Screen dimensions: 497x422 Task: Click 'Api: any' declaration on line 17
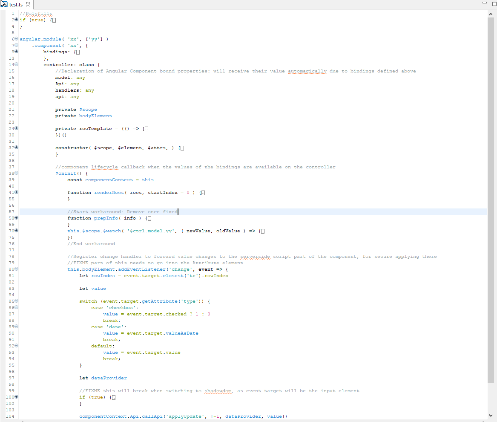click(x=67, y=84)
